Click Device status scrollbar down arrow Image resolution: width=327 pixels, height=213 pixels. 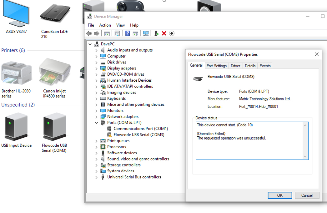(305, 156)
